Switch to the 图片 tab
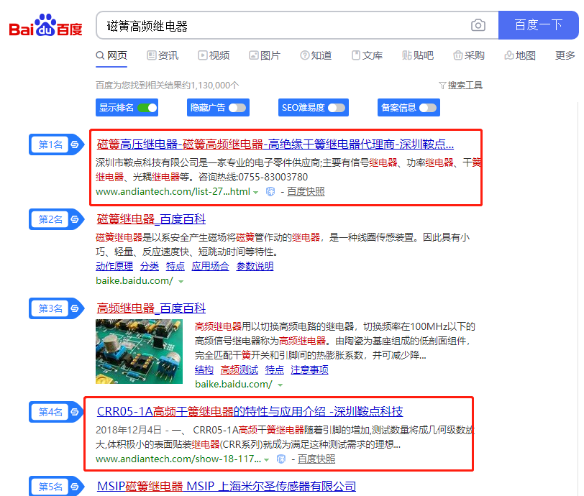Screen dimensions: 584x496 tap(265, 55)
